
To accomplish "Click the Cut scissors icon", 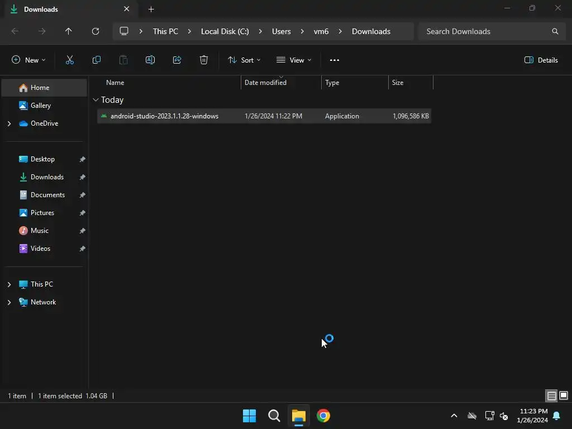I will [x=69, y=60].
